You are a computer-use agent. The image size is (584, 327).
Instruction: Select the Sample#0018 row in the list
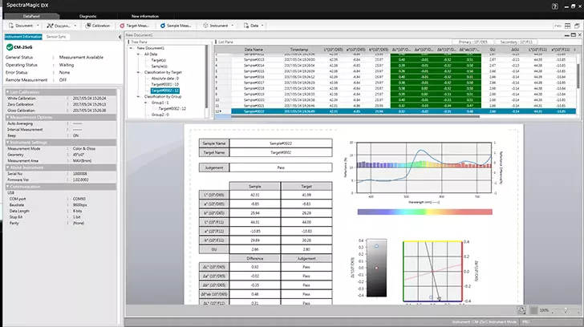(x=404, y=88)
